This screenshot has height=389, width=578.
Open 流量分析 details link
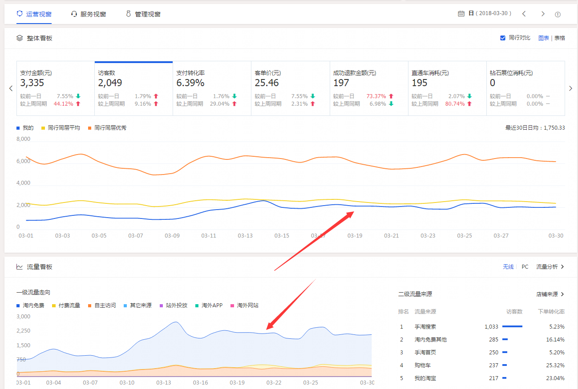[x=550, y=267]
